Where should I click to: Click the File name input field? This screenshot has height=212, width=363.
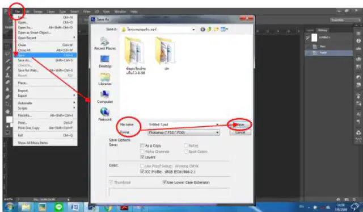click(183, 124)
